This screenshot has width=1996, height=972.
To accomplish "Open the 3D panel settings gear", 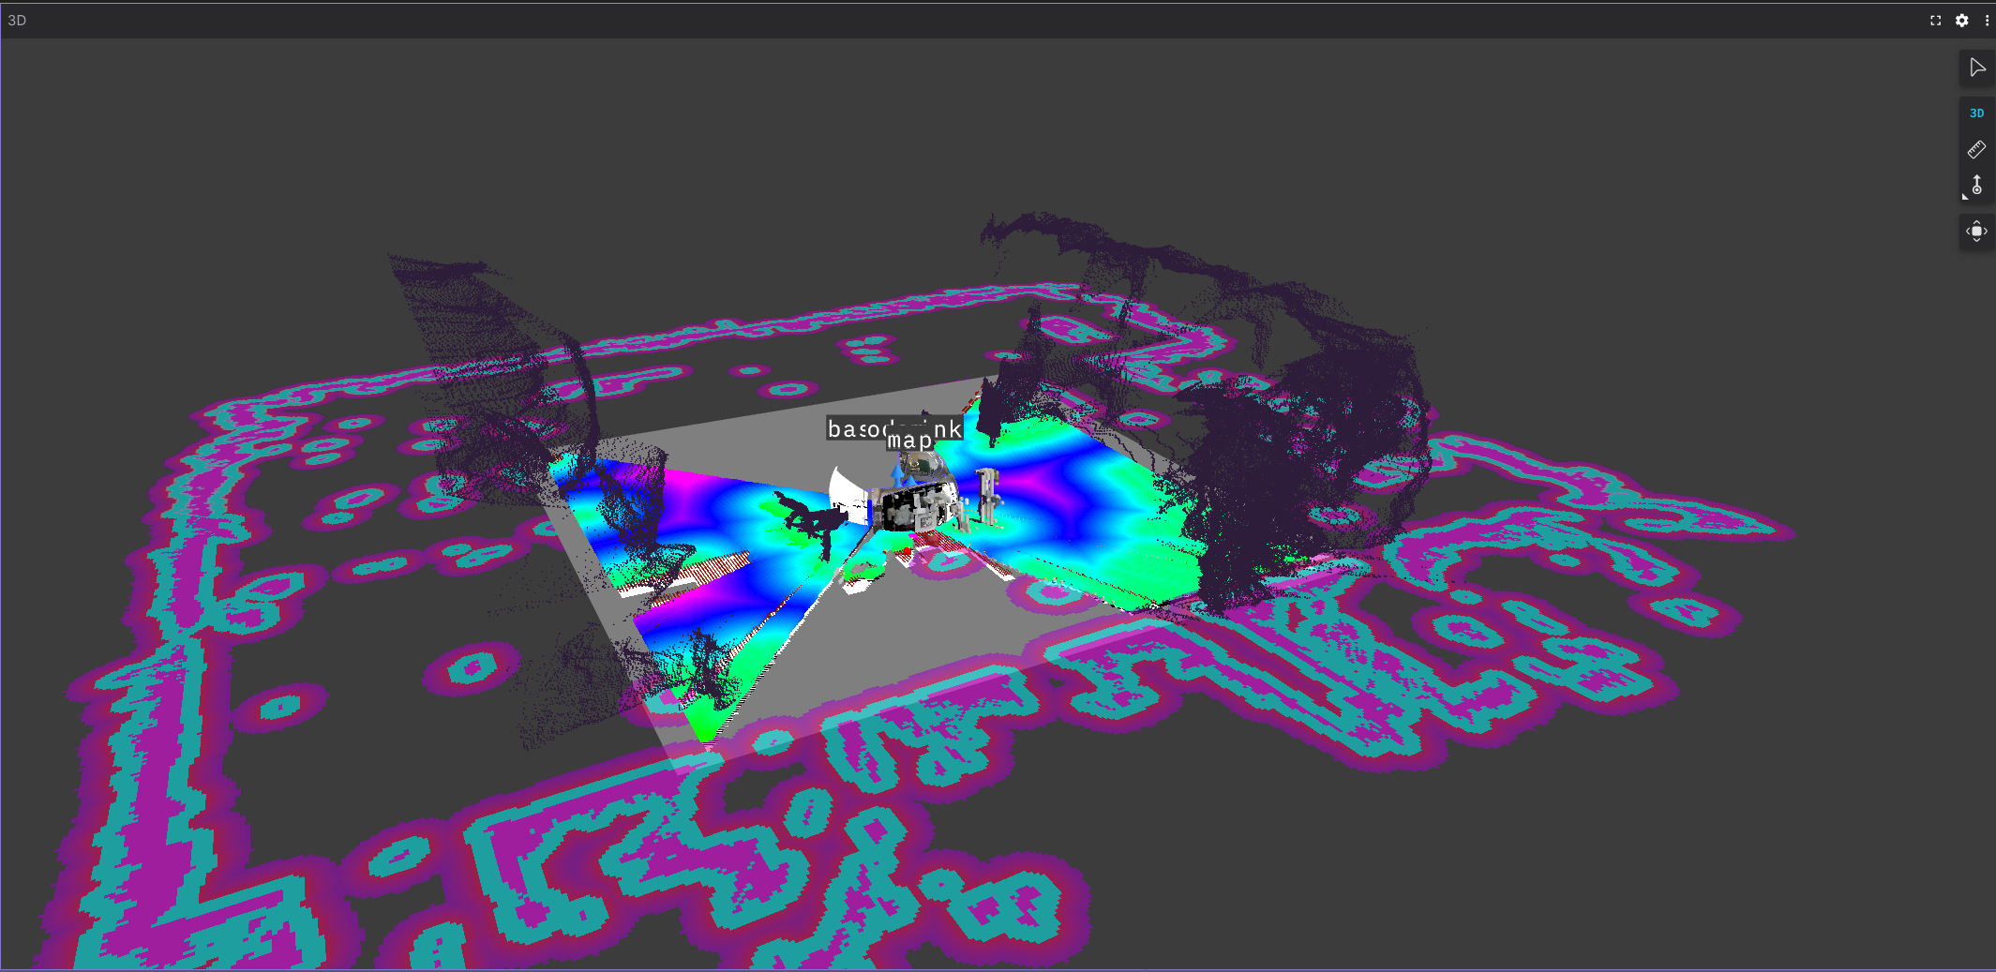I will pos(1962,20).
